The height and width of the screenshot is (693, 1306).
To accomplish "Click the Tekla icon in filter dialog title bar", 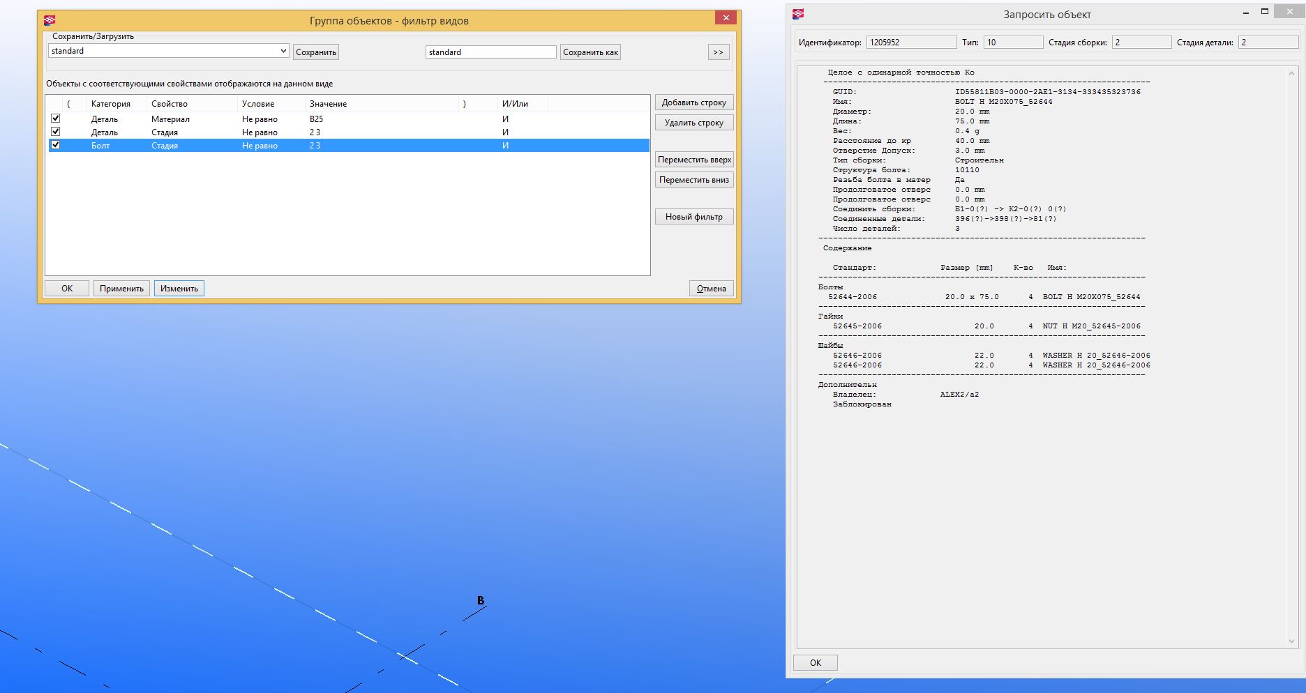I will pos(50,20).
